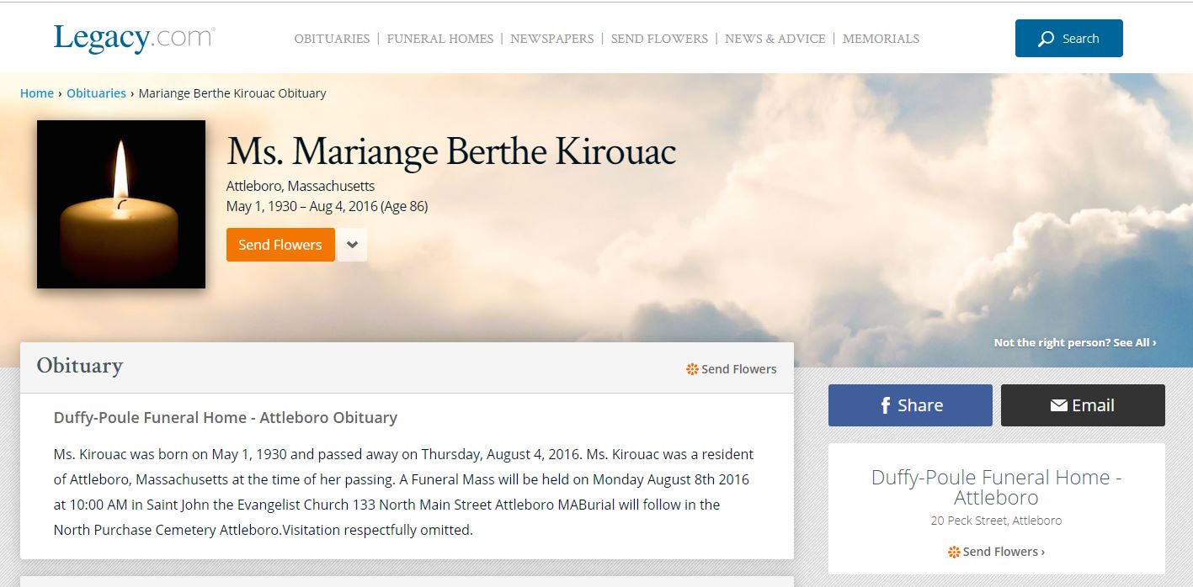
Task: Click the Legacy.com logo
Action: click(x=135, y=39)
